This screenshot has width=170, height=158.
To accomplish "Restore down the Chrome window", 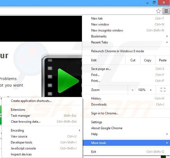I will (x=154, y=3).
